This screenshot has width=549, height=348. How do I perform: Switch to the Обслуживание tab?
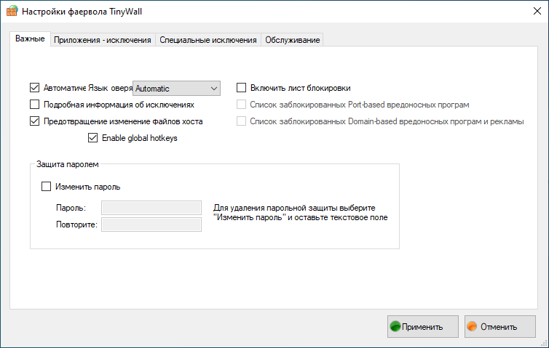coord(292,40)
